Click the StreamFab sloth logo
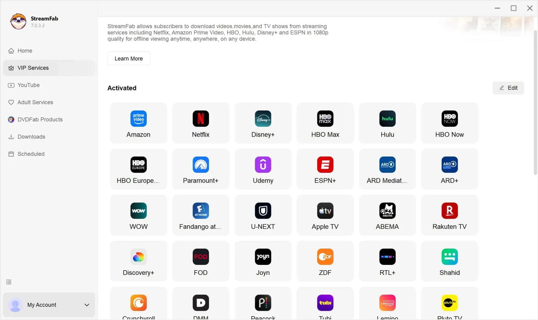This screenshot has width=538, height=320. coord(18,21)
